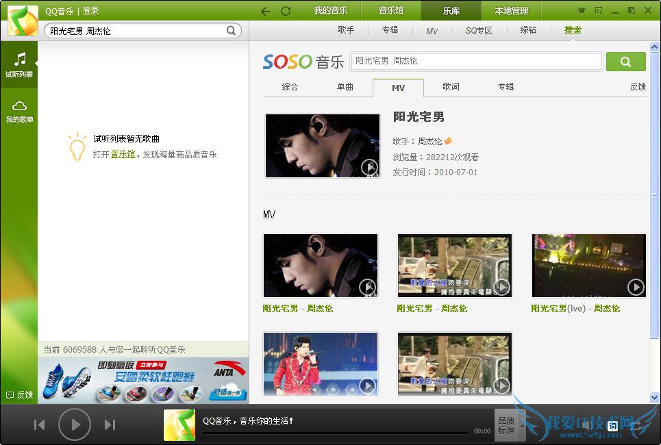Open the main menu icon in title bar

(x=599, y=10)
